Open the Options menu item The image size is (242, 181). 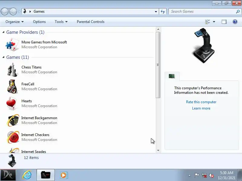pos(39,22)
